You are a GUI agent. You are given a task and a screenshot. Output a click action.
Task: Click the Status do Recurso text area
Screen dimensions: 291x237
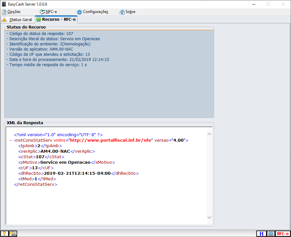pyautogui.click(x=109, y=84)
